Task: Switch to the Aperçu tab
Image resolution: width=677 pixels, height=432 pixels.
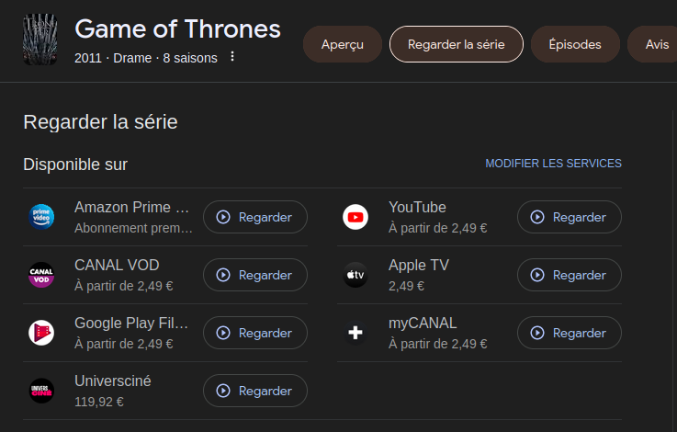Action: pos(343,44)
